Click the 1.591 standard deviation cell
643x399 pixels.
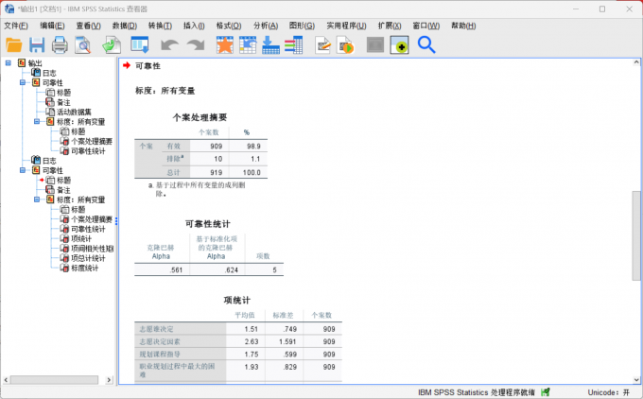(287, 341)
